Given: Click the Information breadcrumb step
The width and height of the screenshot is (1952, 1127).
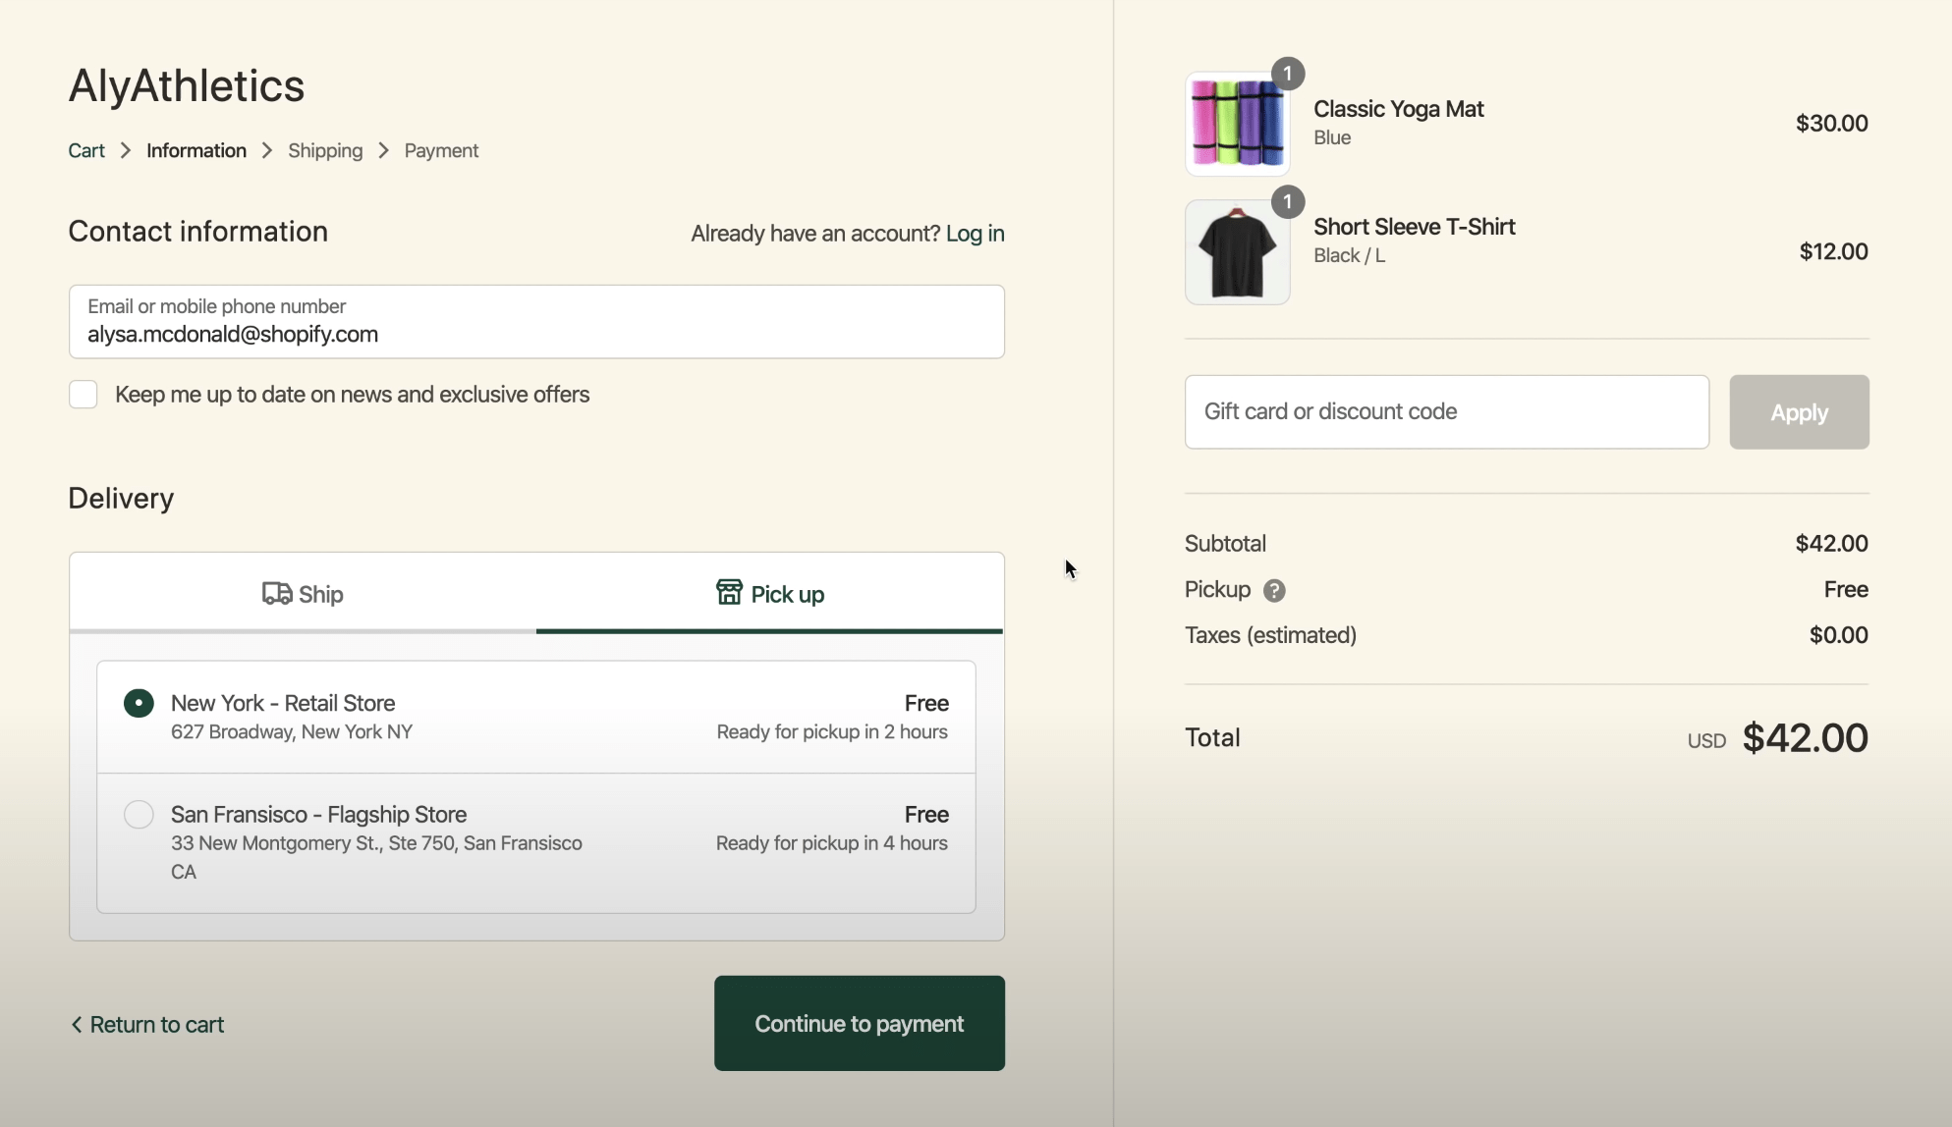Looking at the screenshot, I should (196, 150).
